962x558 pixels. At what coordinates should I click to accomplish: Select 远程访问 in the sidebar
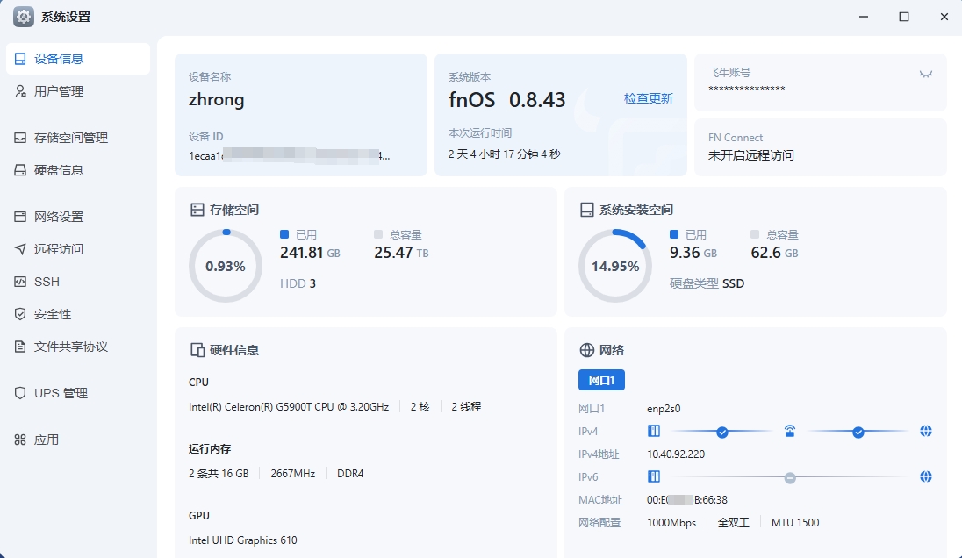(x=78, y=249)
